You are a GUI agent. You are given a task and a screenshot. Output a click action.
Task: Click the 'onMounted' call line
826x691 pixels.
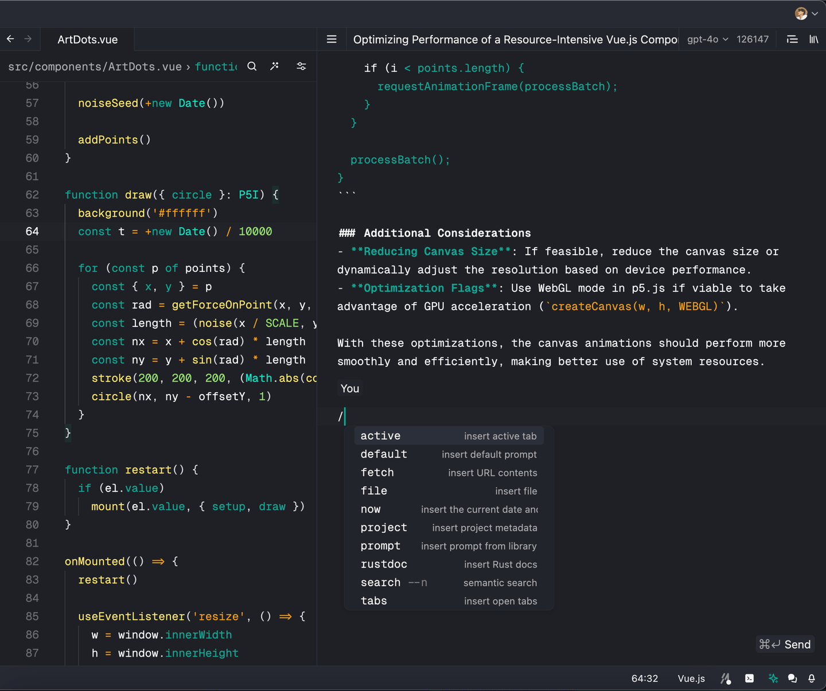tap(122, 562)
